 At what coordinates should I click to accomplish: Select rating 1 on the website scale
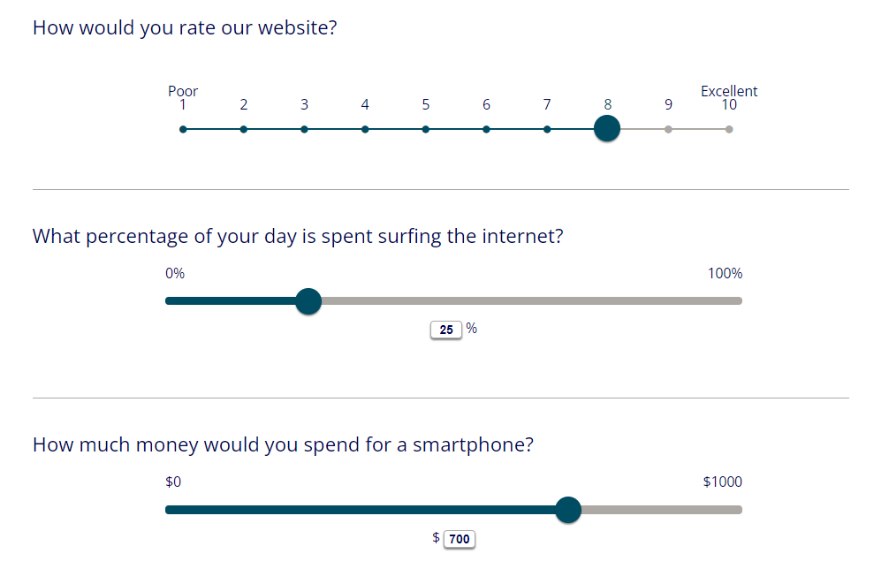coord(183,129)
